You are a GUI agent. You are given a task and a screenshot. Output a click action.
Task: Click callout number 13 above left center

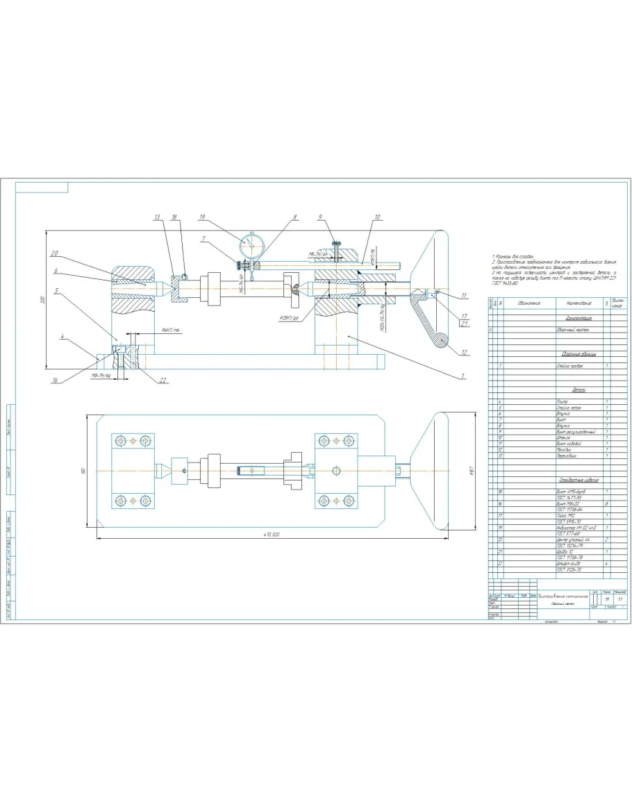[x=157, y=217]
